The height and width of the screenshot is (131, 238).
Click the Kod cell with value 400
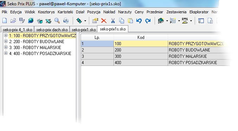(141, 62)
